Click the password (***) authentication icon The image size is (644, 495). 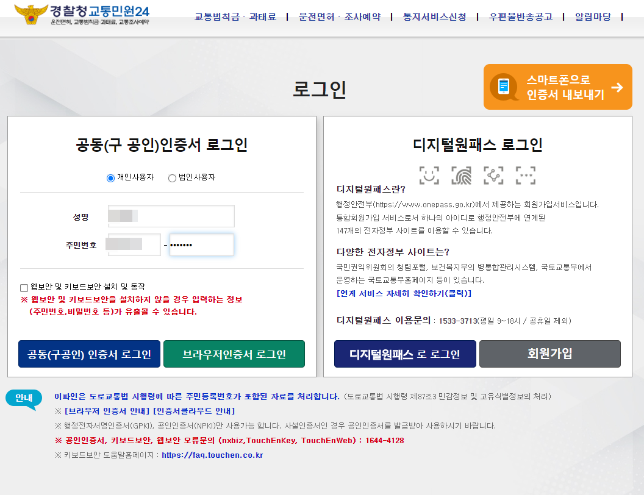point(526,175)
